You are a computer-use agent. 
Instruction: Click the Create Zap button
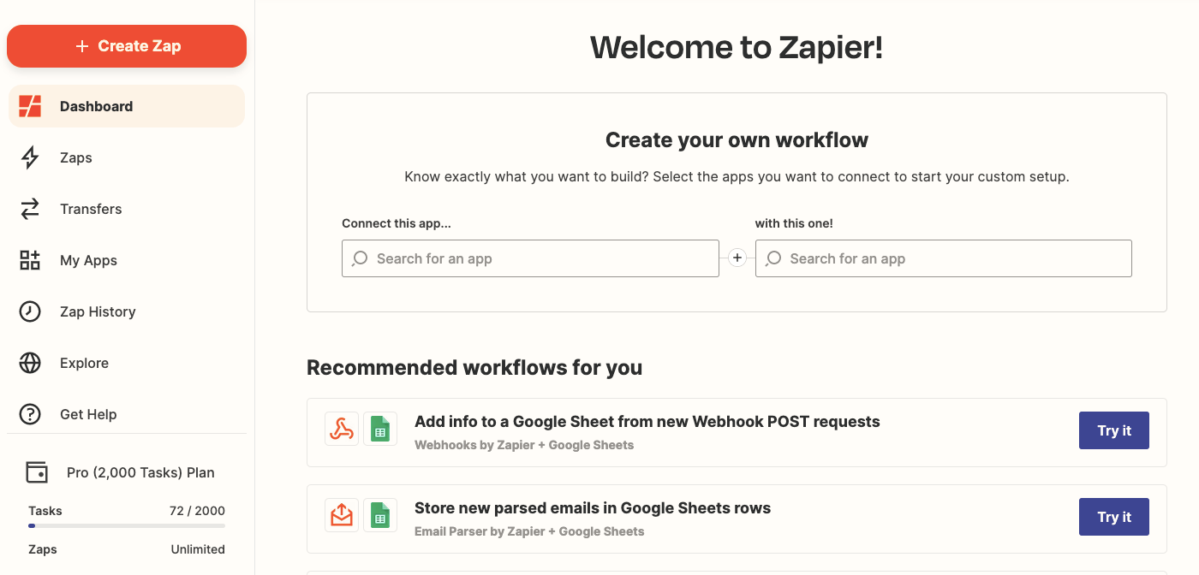tap(127, 46)
